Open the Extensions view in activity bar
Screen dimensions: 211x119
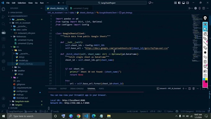click(3, 39)
